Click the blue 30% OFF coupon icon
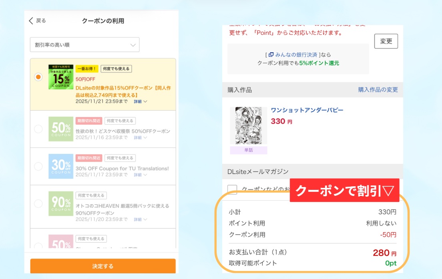Screen dimensions: 442x279 pyautogui.click(x=61, y=166)
